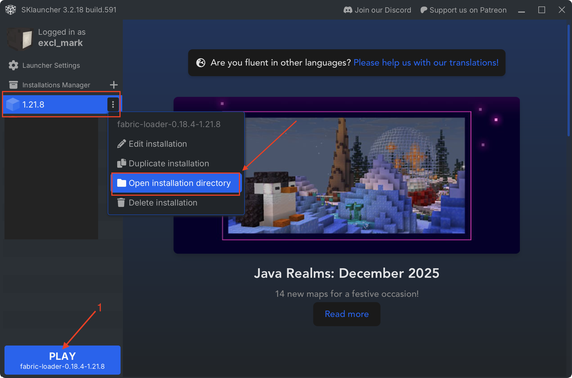Image resolution: width=572 pixels, height=378 pixels.
Task: Click the Patreon icon in title bar
Action: (424, 10)
